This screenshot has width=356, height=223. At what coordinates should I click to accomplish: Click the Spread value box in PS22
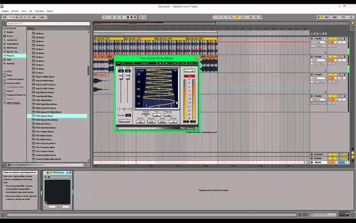pyautogui.click(x=146, y=116)
